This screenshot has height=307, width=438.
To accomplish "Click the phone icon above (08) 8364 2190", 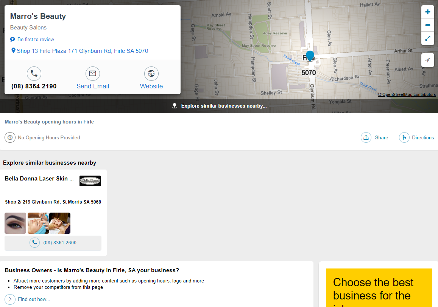I will (x=34, y=74).
